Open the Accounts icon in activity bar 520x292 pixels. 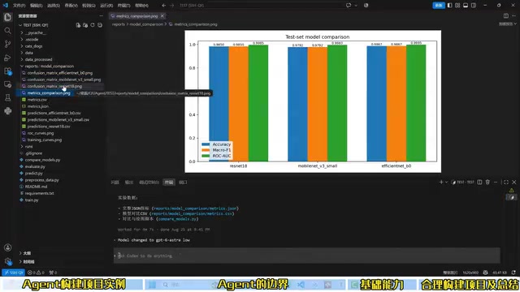coord(7,247)
